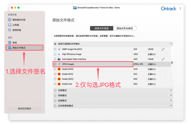
Task: Click the Kodak (K25) logo icon
Action: (59, 74)
